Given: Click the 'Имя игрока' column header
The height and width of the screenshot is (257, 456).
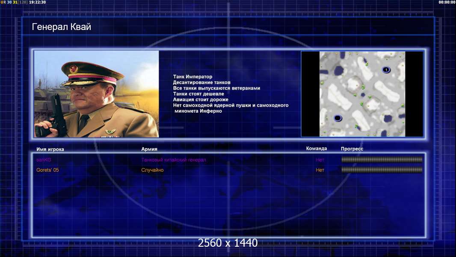Looking at the screenshot, I should (50, 149).
